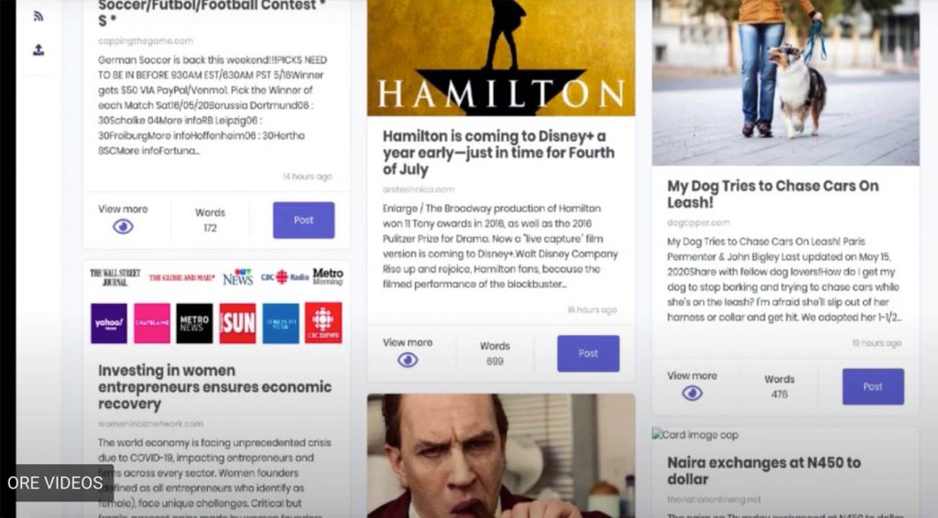This screenshot has width=938, height=518.
Task: Open the Hamilton poster image
Action: [501, 58]
